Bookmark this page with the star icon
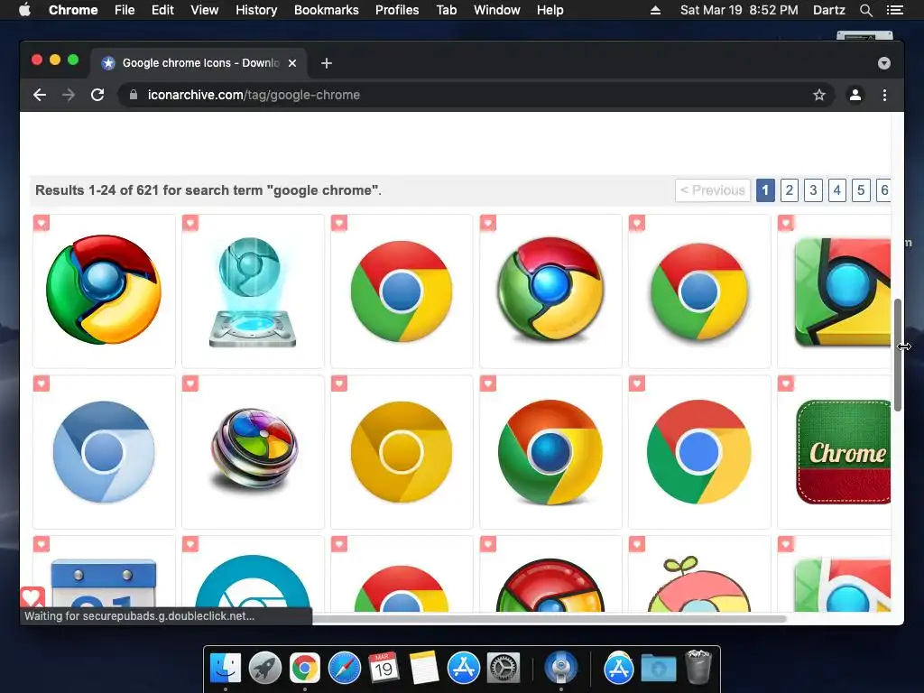The image size is (924, 693). 819,95
